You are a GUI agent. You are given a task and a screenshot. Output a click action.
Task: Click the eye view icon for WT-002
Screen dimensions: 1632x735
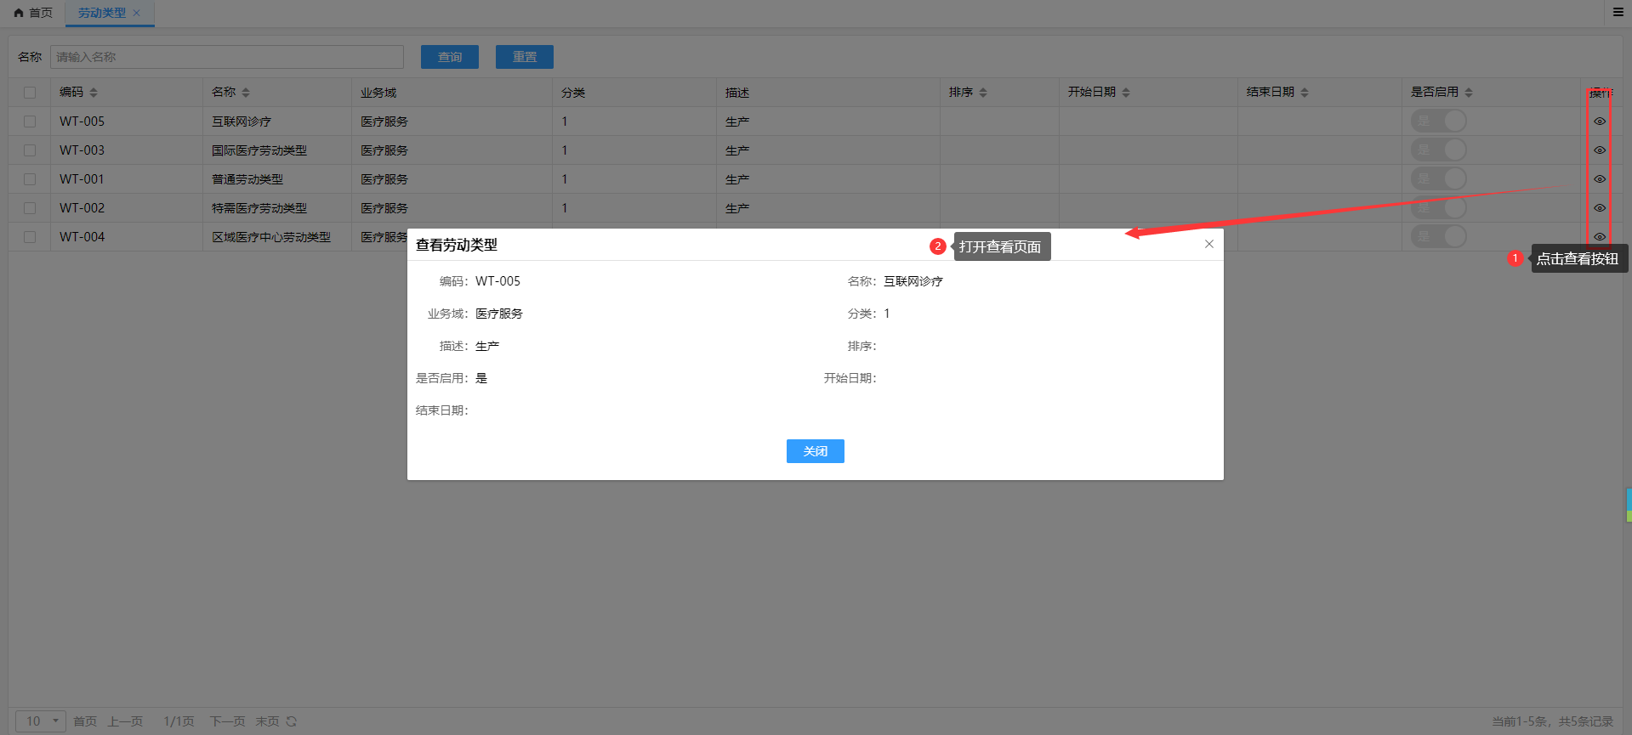1599,208
